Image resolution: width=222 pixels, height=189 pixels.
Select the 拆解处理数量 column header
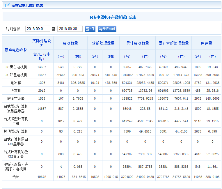[103, 43]
